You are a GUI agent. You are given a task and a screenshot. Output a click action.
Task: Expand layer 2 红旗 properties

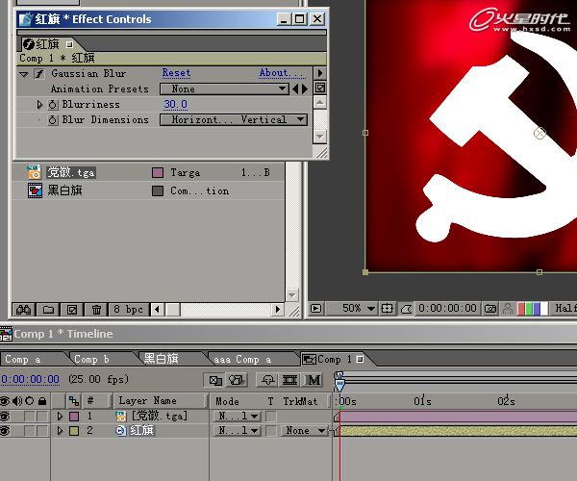pos(60,431)
